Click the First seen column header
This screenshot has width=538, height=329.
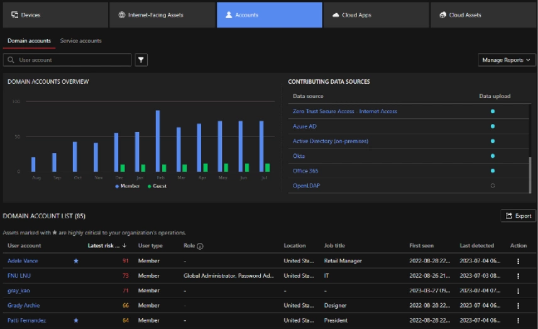click(x=421, y=245)
